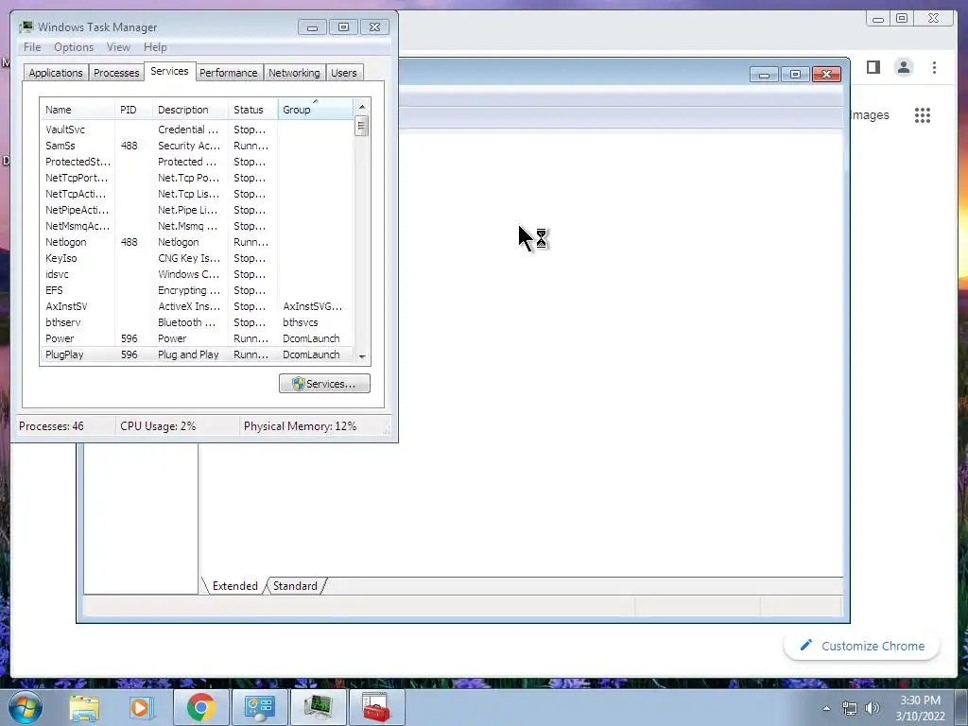Click the Services... button
The height and width of the screenshot is (726, 968).
tap(325, 384)
